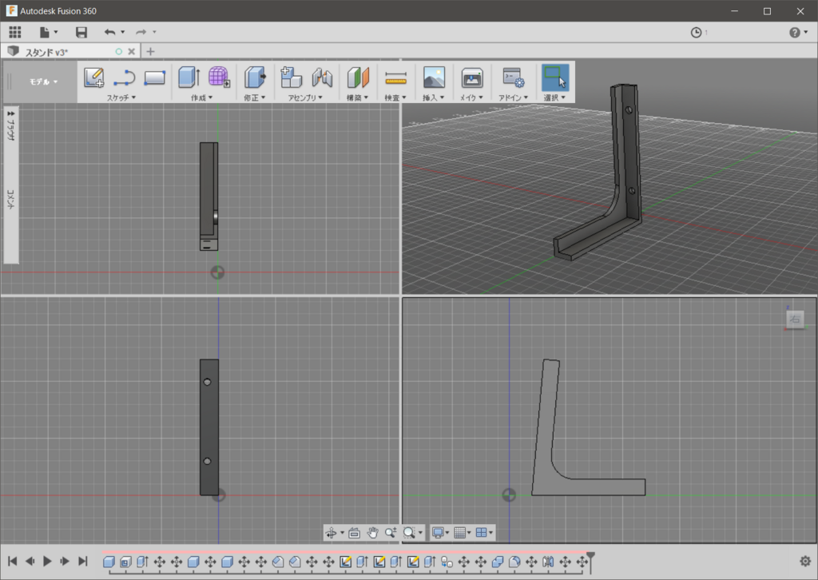Open the data panel grid icon
The image size is (818, 580).
tap(15, 32)
